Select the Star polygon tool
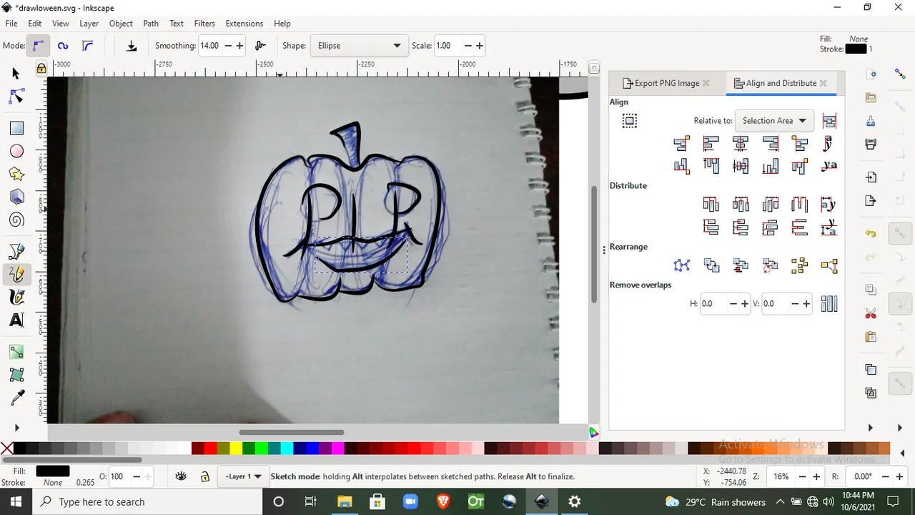 tap(16, 174)
